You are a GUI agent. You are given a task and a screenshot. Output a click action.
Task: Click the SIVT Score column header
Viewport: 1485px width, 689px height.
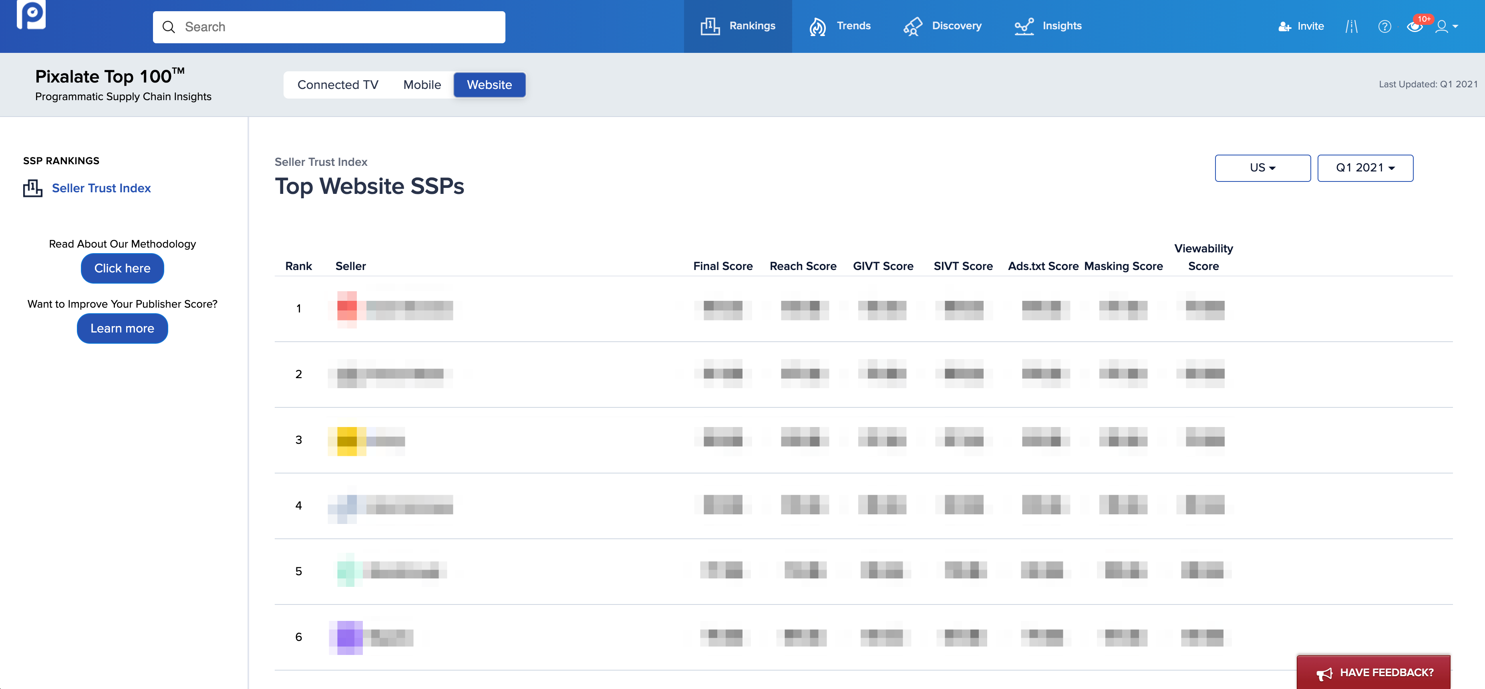point(963,266)
